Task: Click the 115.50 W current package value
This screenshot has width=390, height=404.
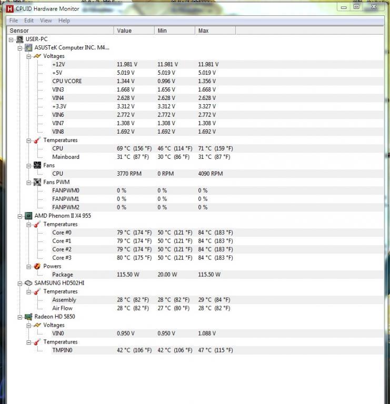Action: point(128,275)
